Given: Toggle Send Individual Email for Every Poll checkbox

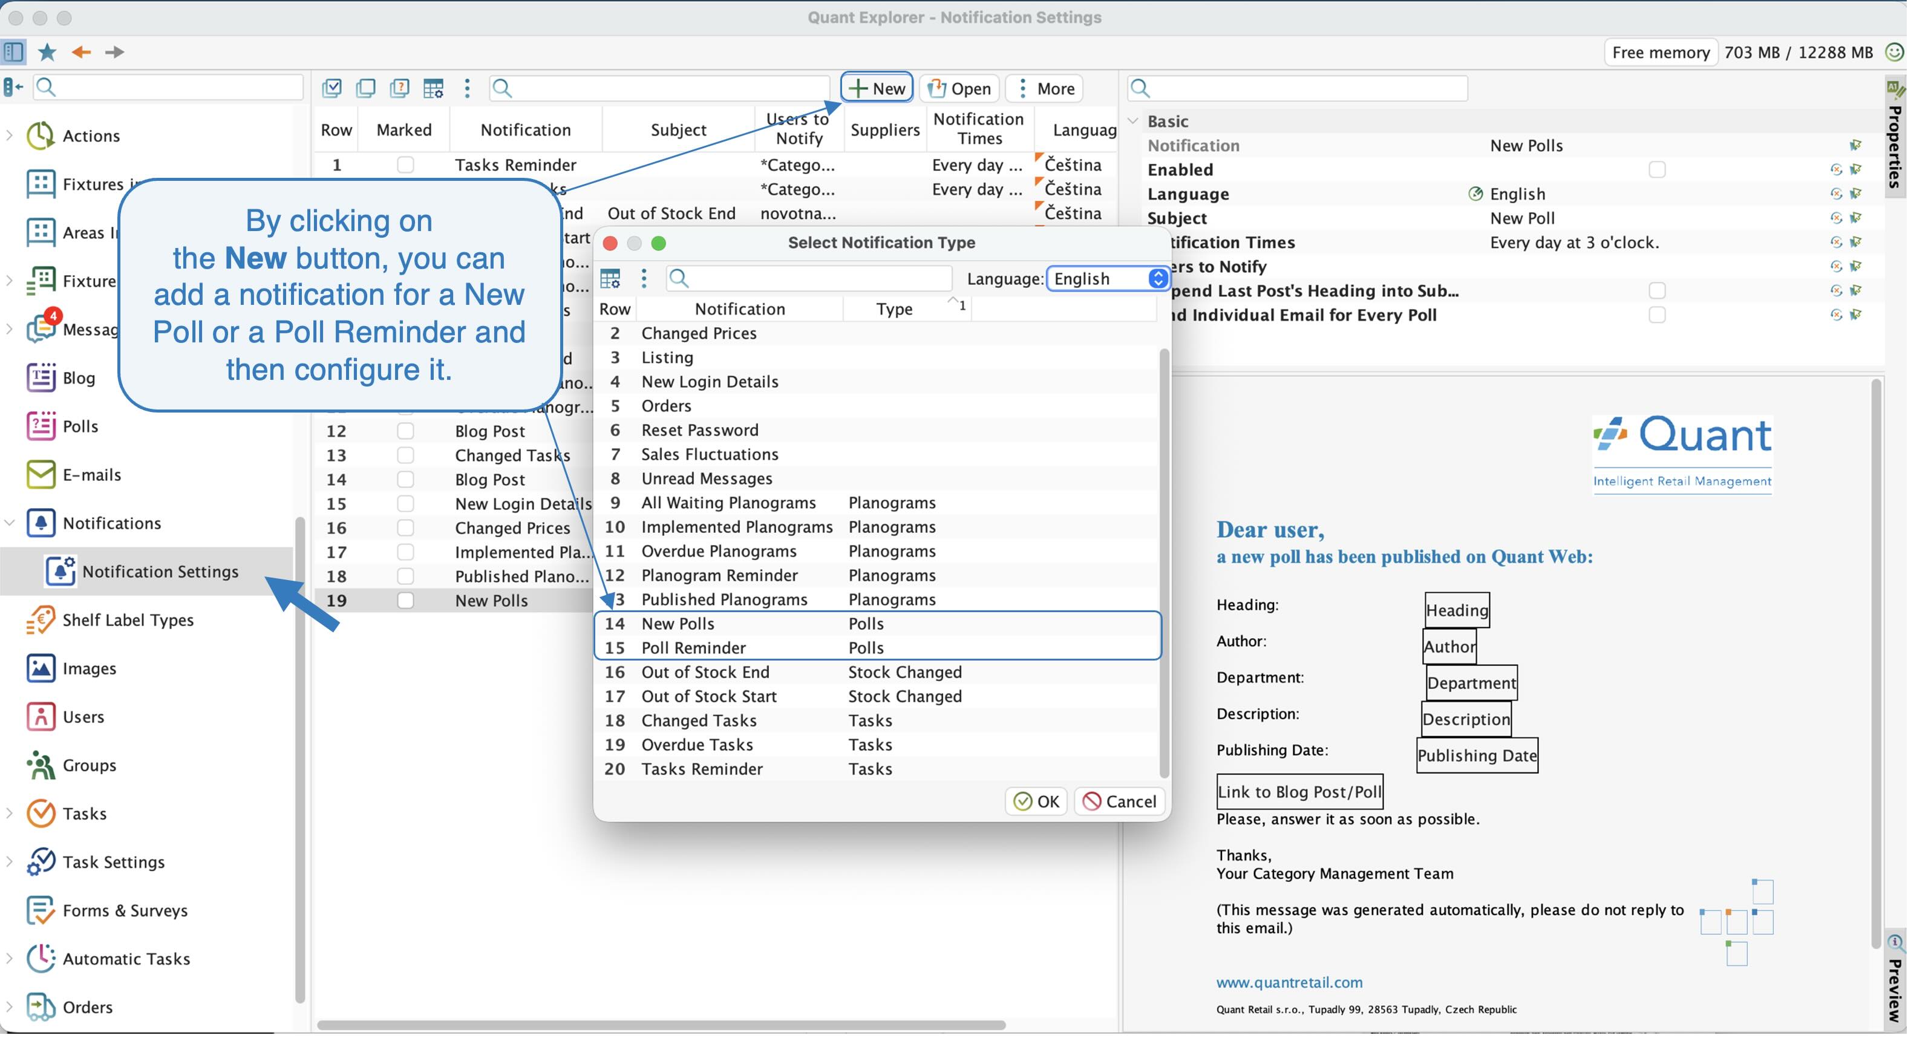Looking at the screenshot, I should [x=1657, y=315].
